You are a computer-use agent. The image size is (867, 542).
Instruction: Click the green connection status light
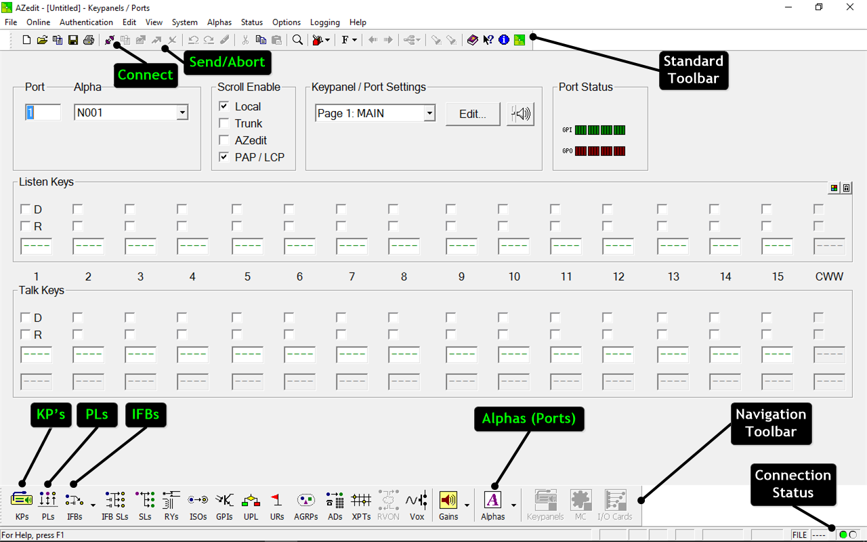[843, 535]
